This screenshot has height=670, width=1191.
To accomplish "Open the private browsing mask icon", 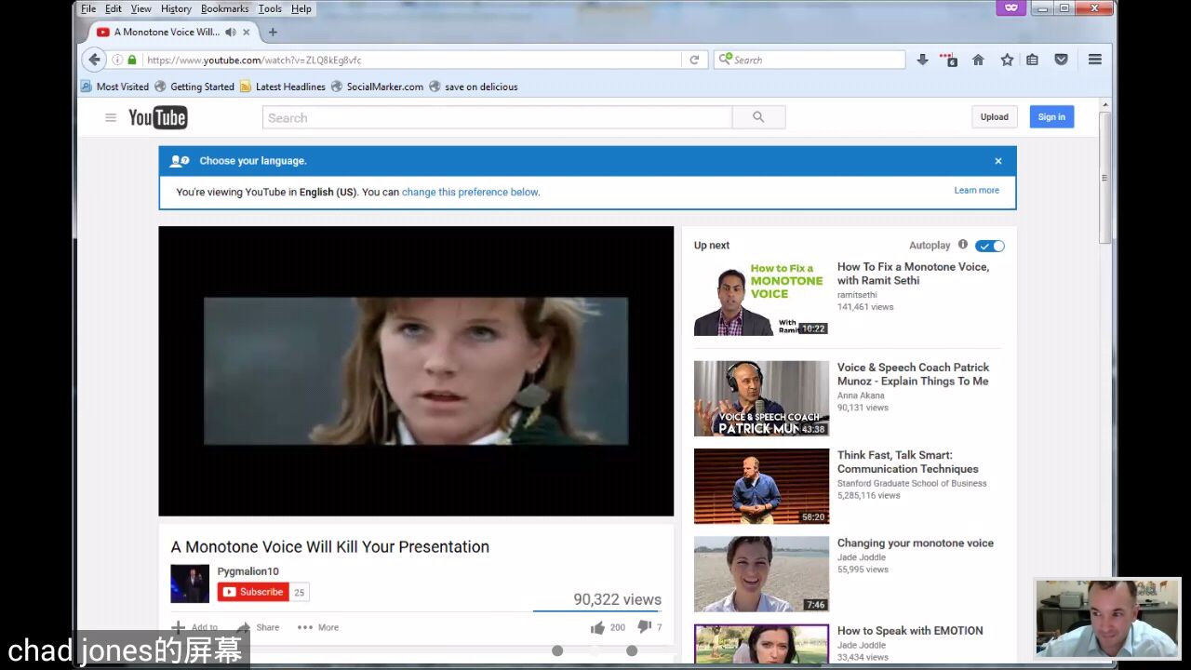I will tap(1011, 8).
